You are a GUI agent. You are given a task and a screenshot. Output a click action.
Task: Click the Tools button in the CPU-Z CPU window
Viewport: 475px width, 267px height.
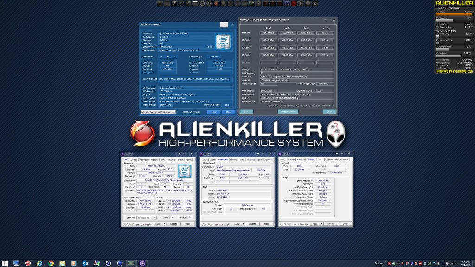158,224
